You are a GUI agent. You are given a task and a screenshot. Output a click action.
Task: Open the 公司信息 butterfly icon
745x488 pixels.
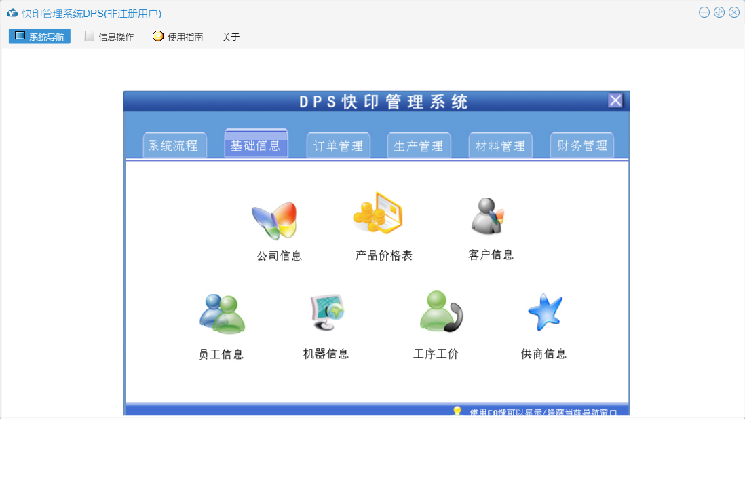275,221
